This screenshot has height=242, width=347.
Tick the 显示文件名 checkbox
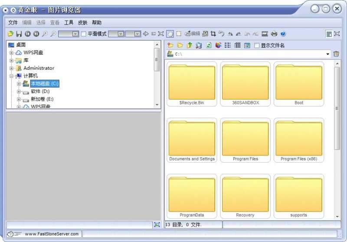click(x=257, y=45)
